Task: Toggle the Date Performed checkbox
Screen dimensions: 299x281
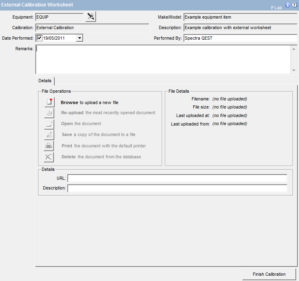Action: coord(39,38)
